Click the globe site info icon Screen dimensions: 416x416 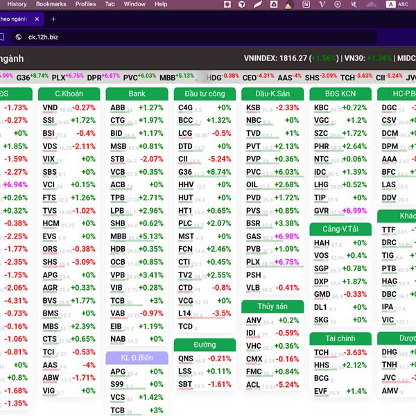(19, 37)
